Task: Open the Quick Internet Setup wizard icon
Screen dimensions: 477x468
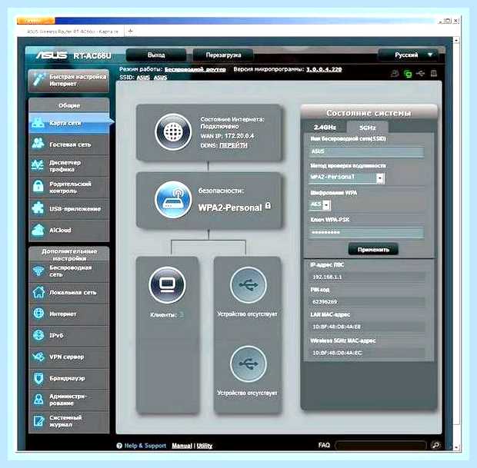Action: coord(39,80)
